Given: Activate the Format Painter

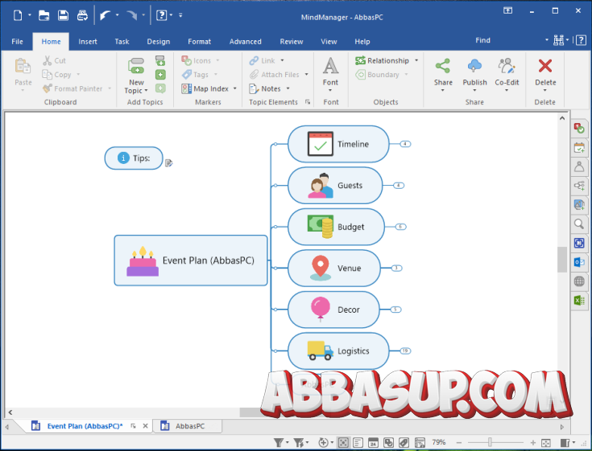Looking at the screenshot, I should click(x=72, y=88).
